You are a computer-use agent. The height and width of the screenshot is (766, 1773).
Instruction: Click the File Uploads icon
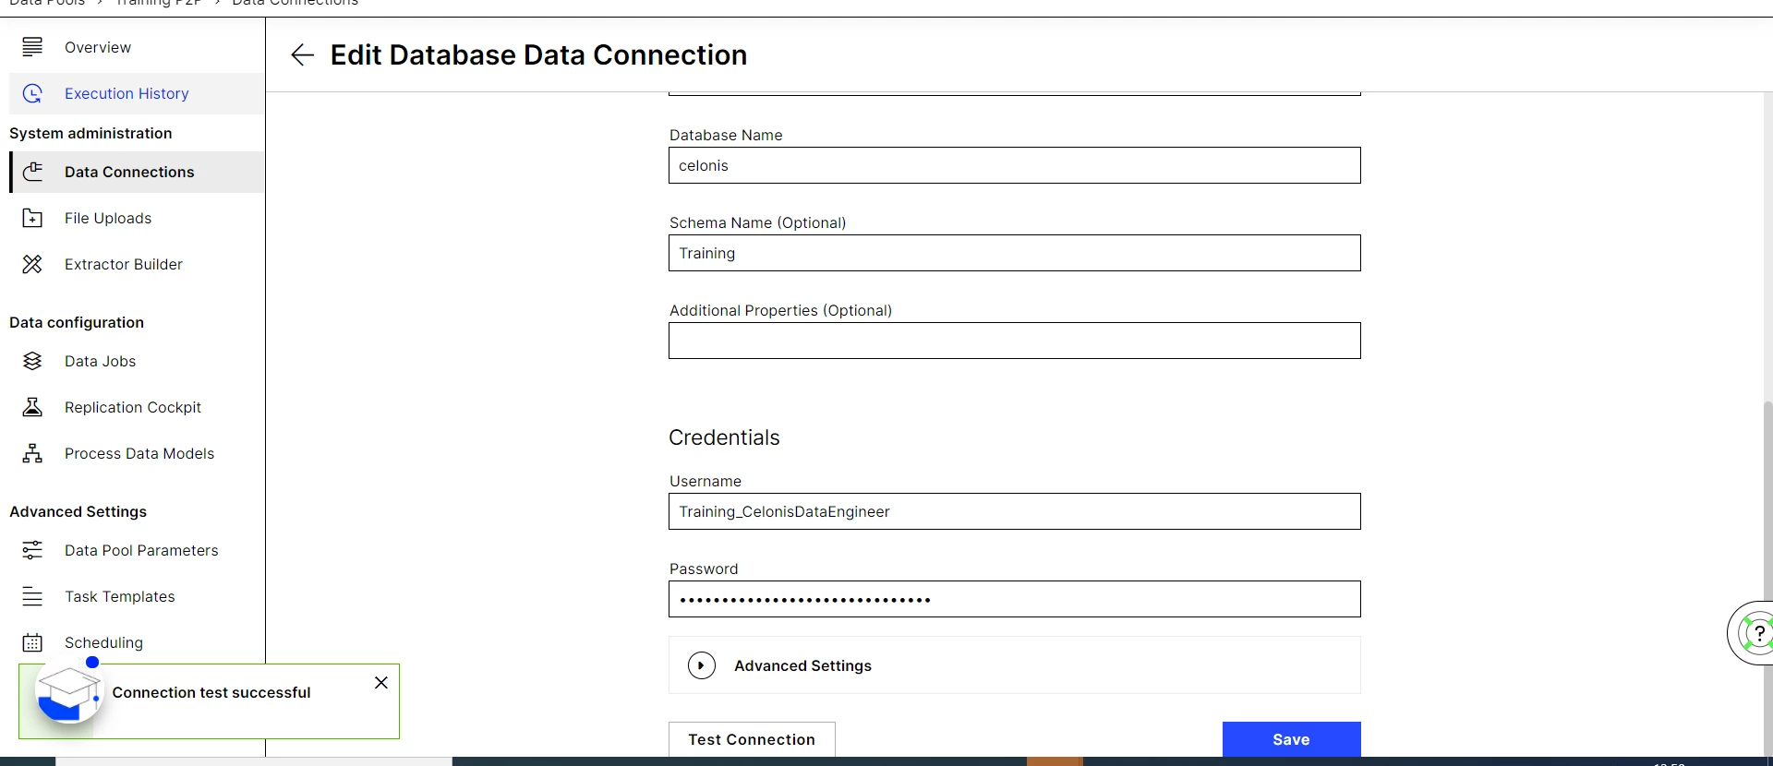(x=32, y=218)
